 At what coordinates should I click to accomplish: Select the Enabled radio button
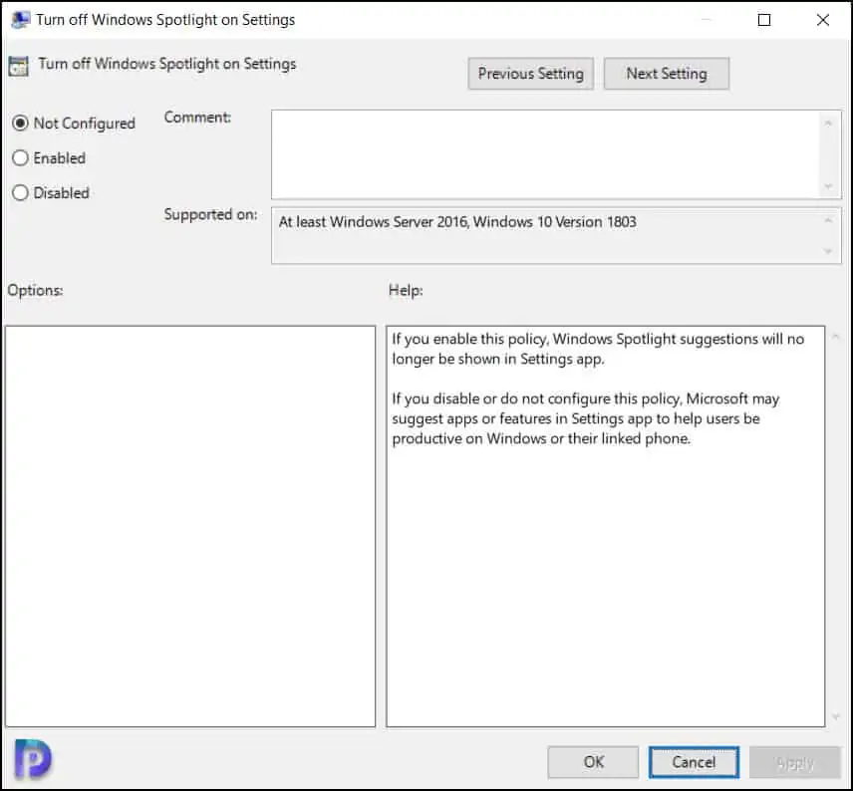coord(20,158)
